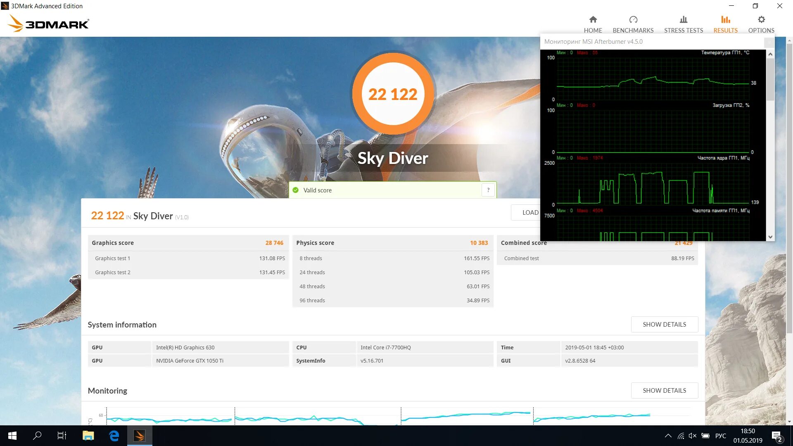Image resolution: width=793 pixels, height=446 pixels.
Task: Click the LOAD button
Action: tap(525, 213)
